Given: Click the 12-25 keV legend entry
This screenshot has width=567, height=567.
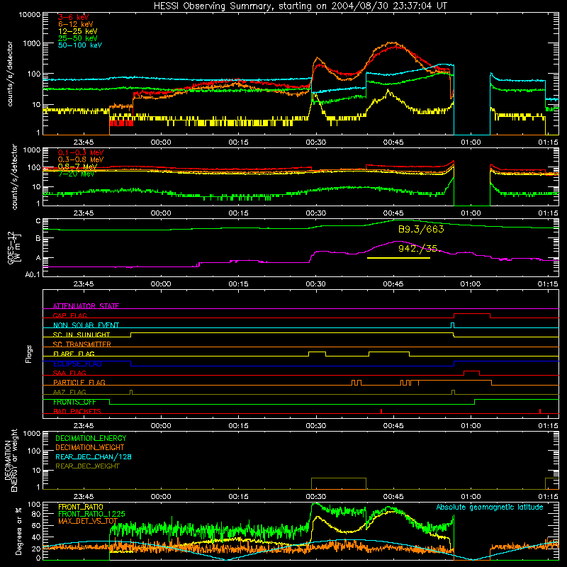Looking at the screenshot, I should tap(78, 31).
